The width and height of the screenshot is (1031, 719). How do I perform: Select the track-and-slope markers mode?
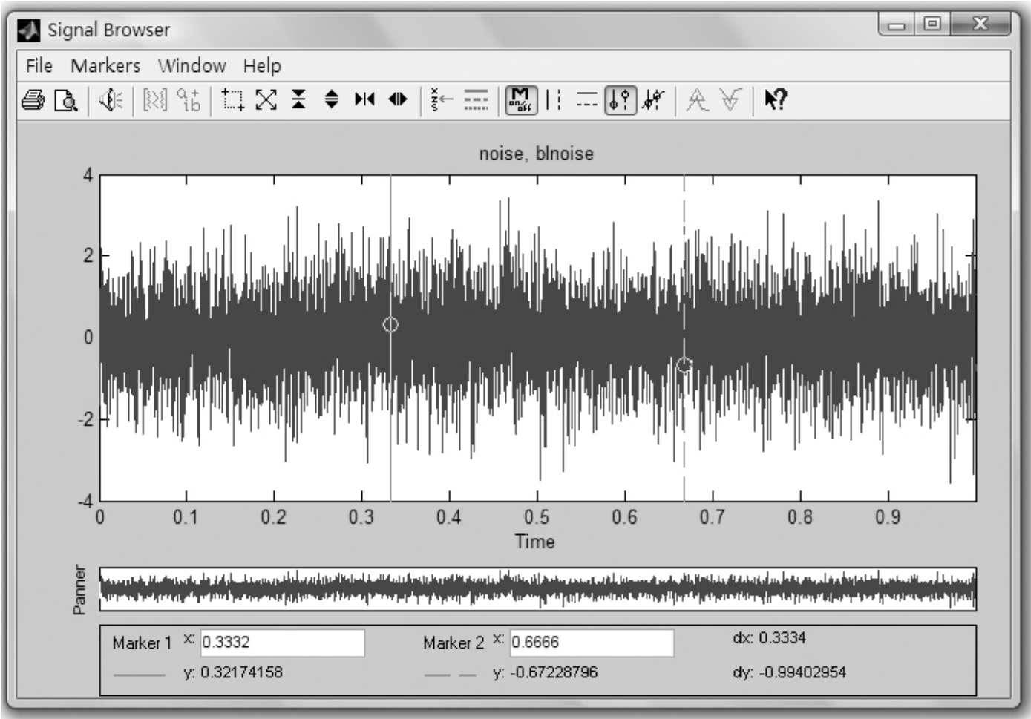click(653, 99)
